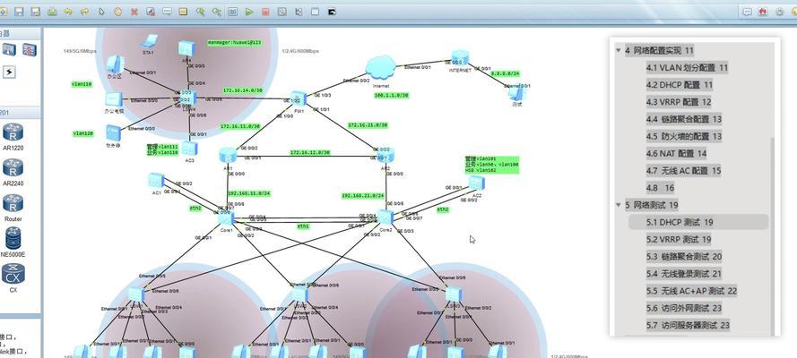Open settings gear at top right
This screenshot has width=797, height=358.
pyautogui.click(x=779, y=12)
